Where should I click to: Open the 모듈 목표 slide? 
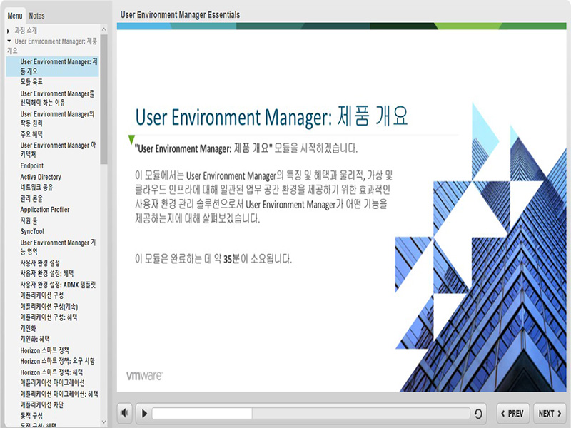(31, 82)
